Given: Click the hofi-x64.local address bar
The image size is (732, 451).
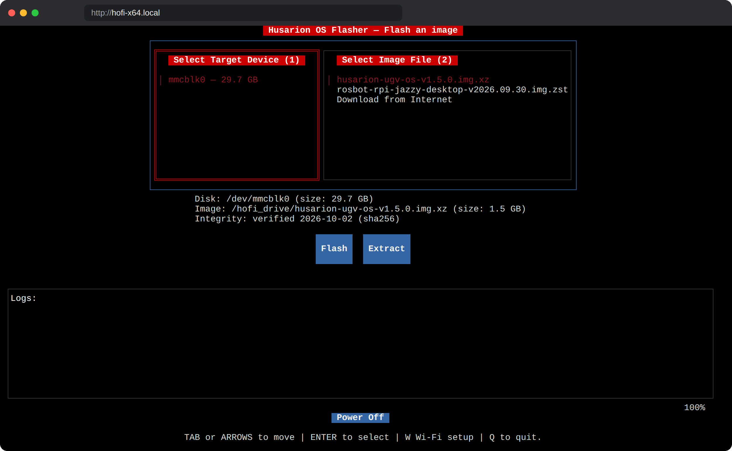Looking at the screenshot, I should 243,13.
